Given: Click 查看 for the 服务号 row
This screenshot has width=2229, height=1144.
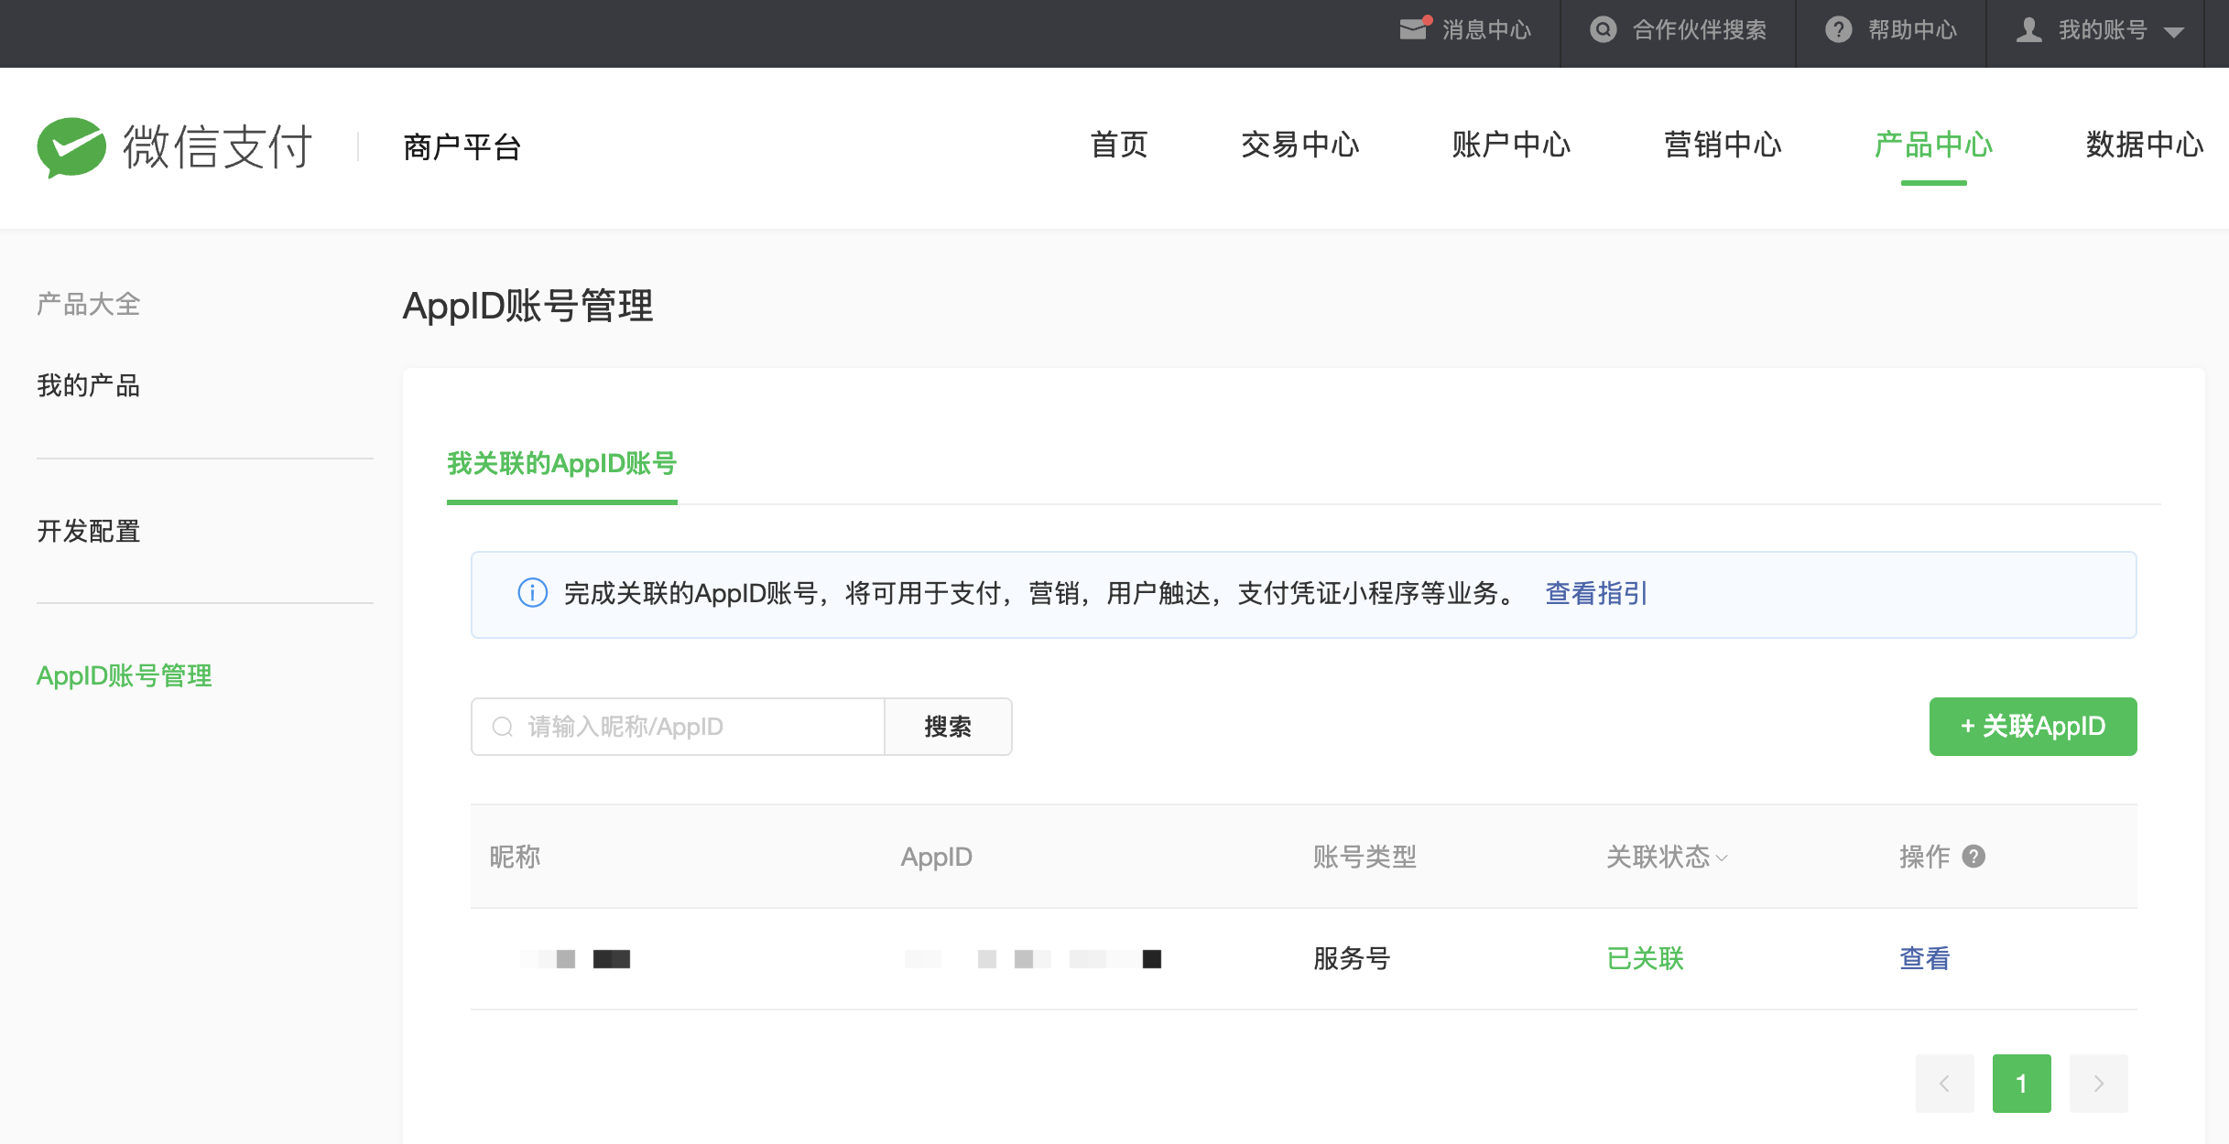Looking at the screenshot, I should [x=1925, y=958].
